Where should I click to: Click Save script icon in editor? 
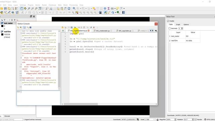pos(72,28)
